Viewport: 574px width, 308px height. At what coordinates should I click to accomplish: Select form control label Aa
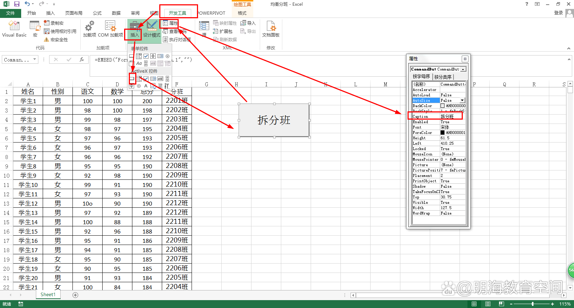(139, 63)
